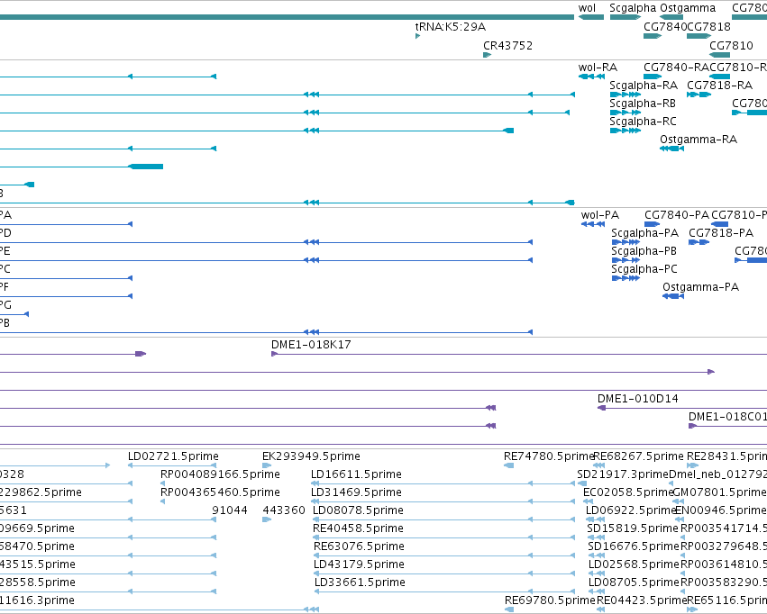Open the Scgalpha-PC protein label
This screenshot has width=767, height=614.
click(x=644, y=269)
